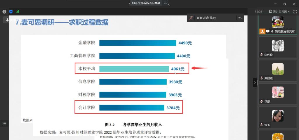Image resolution: width=299 pixels, height=140 pixels.
Task: Click the 你正在观看简杰的屏幕 banner
Action: point(146,3)
